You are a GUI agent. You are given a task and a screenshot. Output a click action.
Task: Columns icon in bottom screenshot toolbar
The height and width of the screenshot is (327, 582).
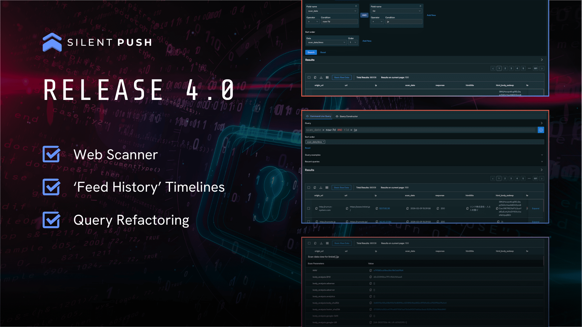(x=327, y=243)
